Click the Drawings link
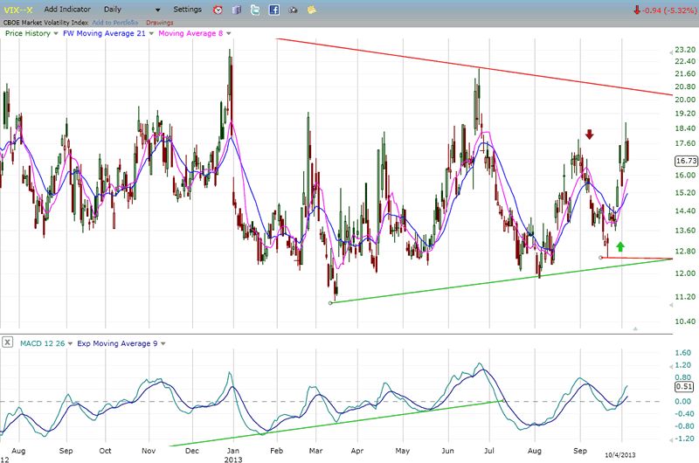 [x=158, y=21]
